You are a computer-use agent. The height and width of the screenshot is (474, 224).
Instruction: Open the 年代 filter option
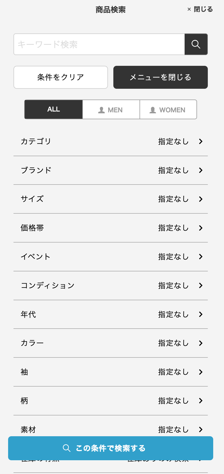tap(111, 314)
